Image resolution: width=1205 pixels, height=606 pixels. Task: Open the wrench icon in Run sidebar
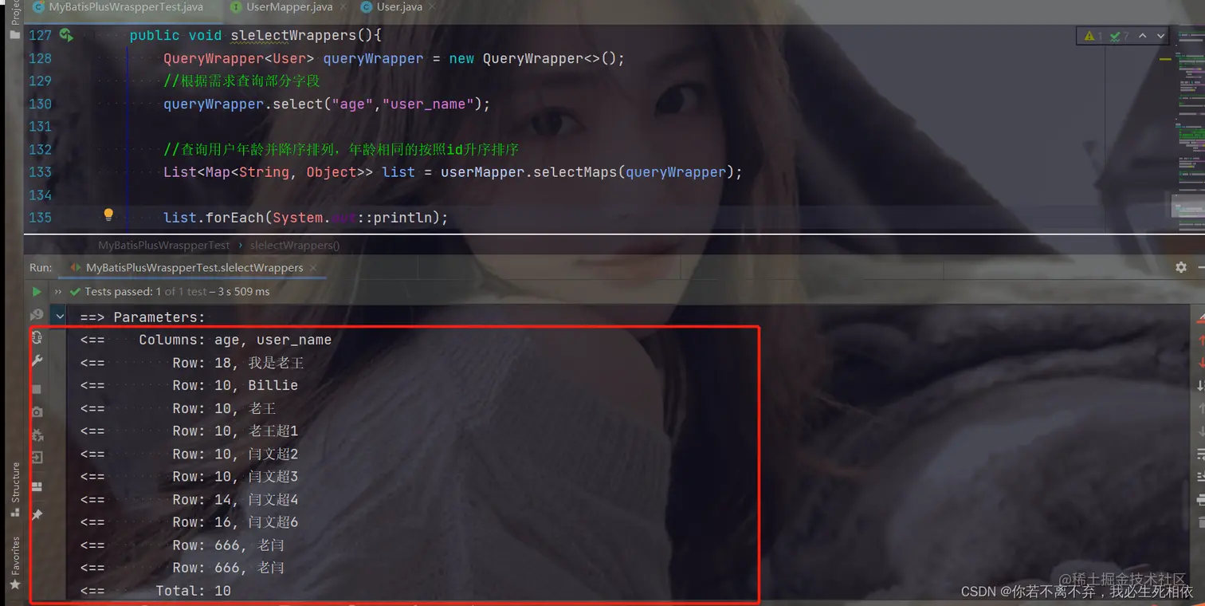click(37, 361)
